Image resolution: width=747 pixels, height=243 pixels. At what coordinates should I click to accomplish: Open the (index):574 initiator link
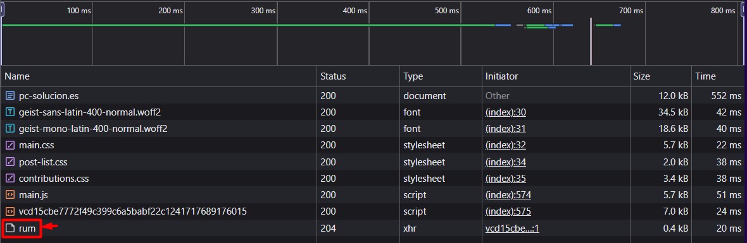pos(508,195)
